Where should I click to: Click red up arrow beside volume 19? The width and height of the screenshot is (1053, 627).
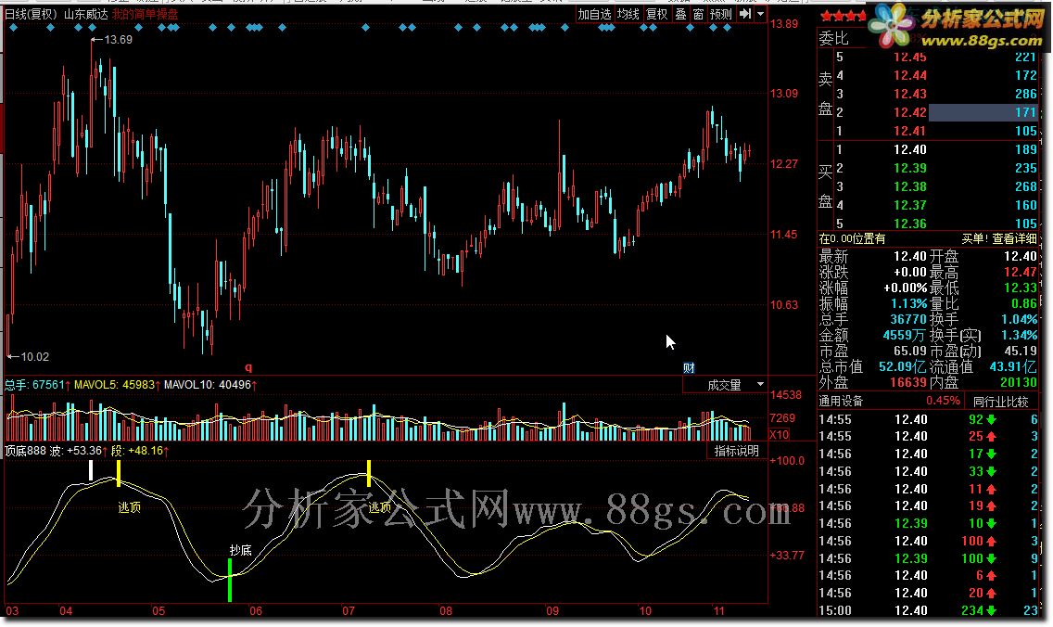tap(991, 506)
